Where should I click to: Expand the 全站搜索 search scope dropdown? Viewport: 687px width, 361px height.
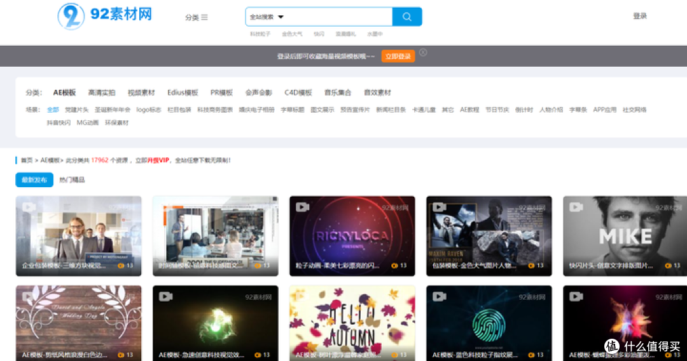(267, 17)
